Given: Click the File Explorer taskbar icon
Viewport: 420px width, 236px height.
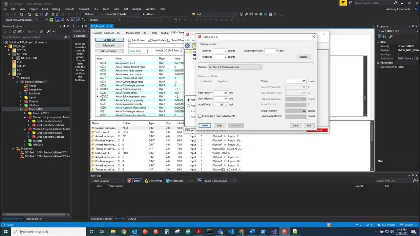Looking at the screenshot, I should coord(113,232).
